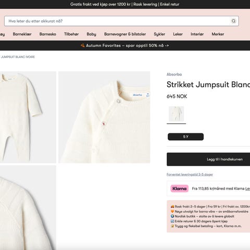Open the Leker menu
Image resolution: width=250 pixels, height=250 pixels.
pos(178,34)
